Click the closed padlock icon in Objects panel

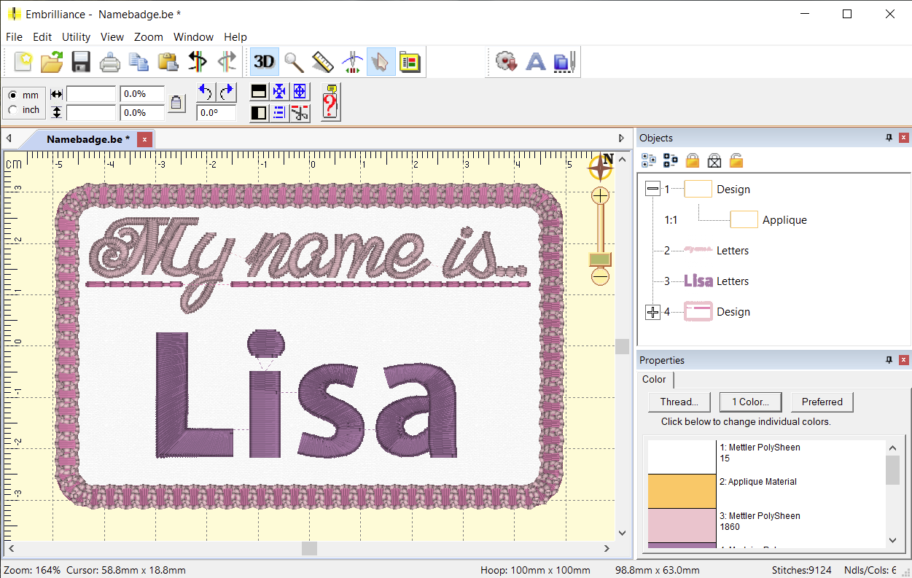(x=693, y=160)
